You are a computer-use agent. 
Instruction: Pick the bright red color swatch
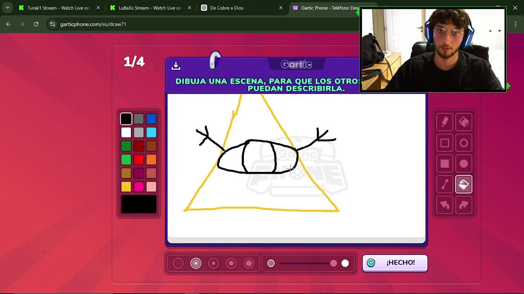(x=139, y=160)
